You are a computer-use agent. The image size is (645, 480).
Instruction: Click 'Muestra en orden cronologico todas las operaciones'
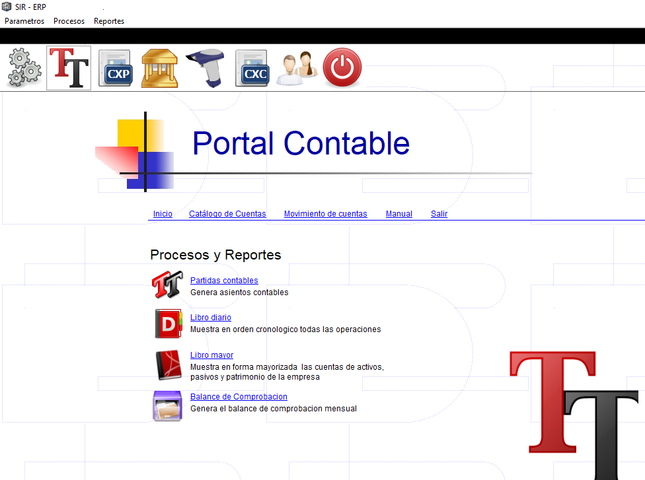pyautogui.click(x=285, y=329)
